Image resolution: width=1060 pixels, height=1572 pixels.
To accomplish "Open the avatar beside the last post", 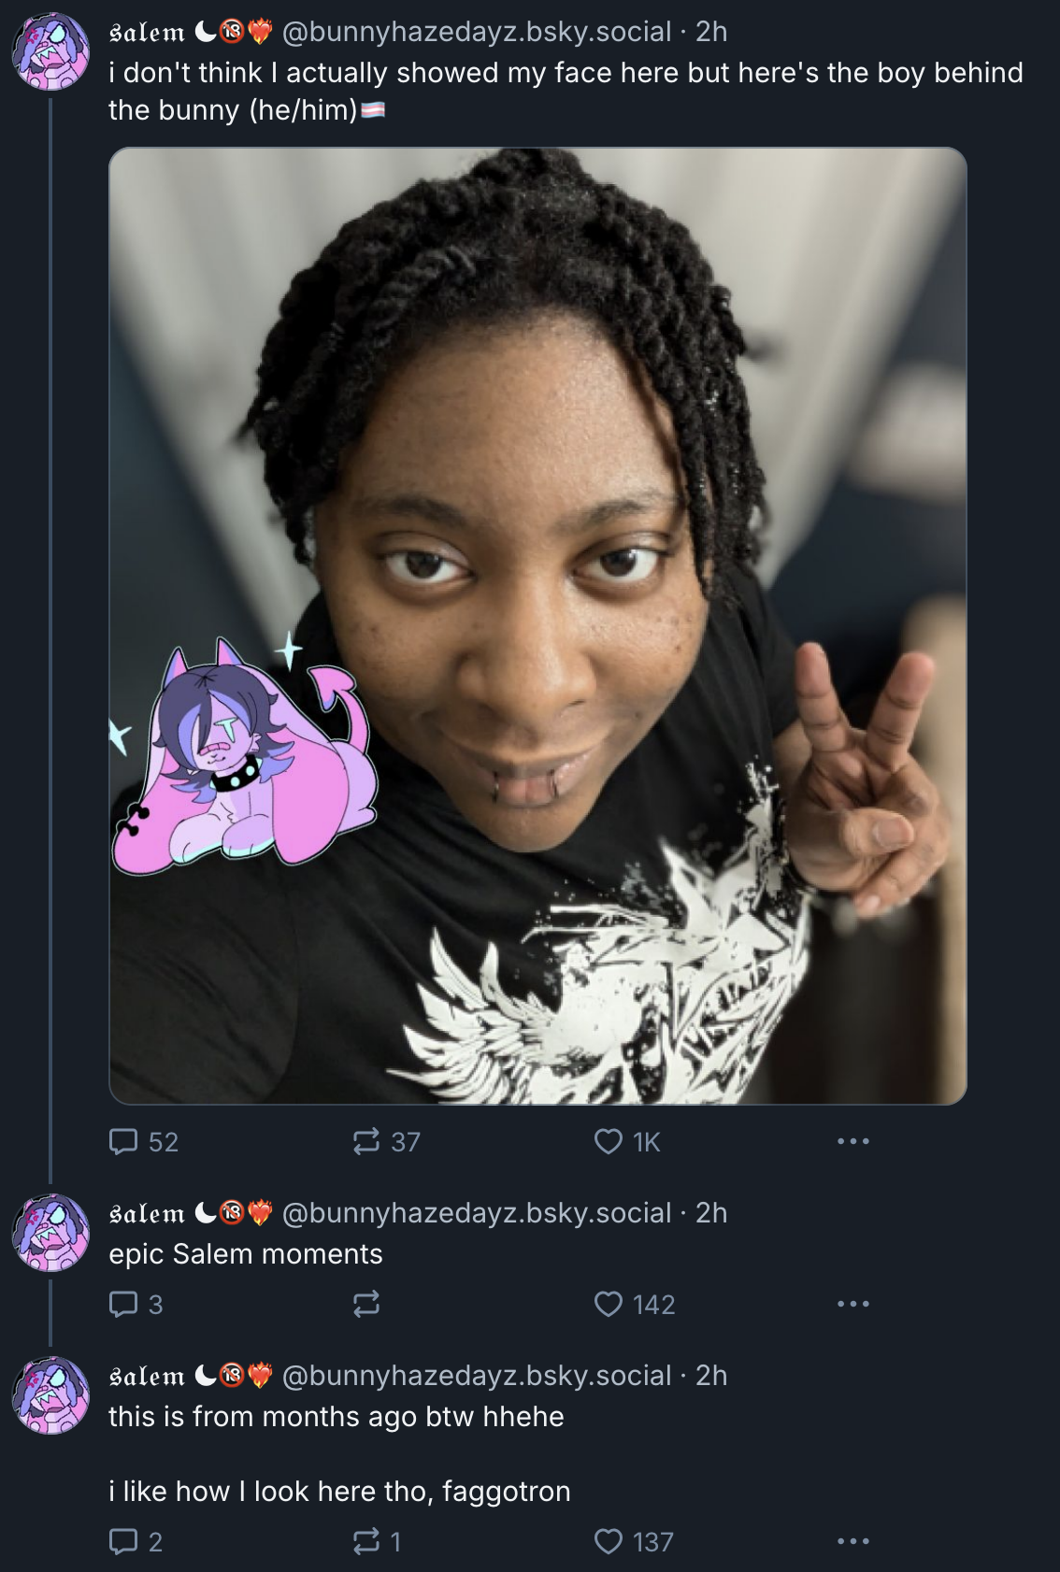I will 50,1395.
